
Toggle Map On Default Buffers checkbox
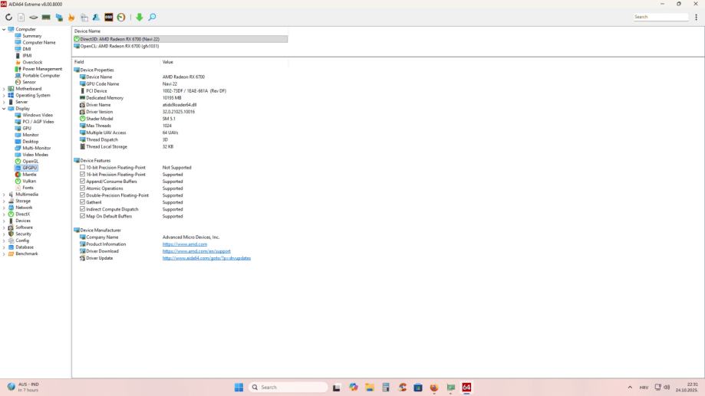point(82,216)
